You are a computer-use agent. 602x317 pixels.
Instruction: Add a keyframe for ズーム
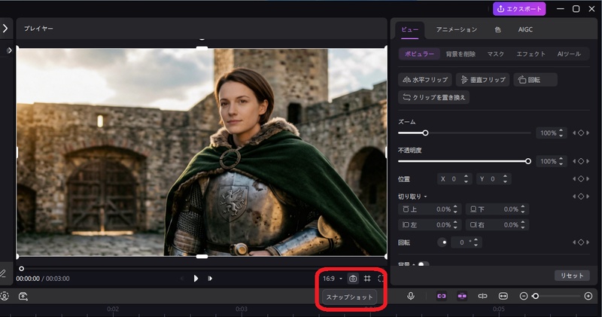click(x=581, y=133)
